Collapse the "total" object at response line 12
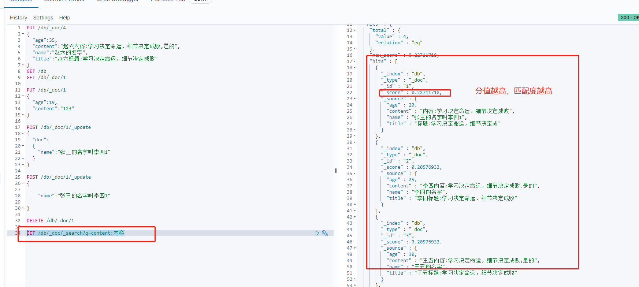This screenshot has height=287, width=639. click(x=354, y=30)
